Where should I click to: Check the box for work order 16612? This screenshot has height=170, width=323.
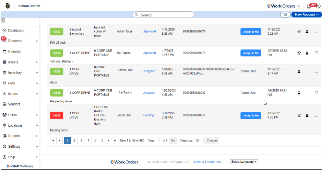(x=316, y=32)
